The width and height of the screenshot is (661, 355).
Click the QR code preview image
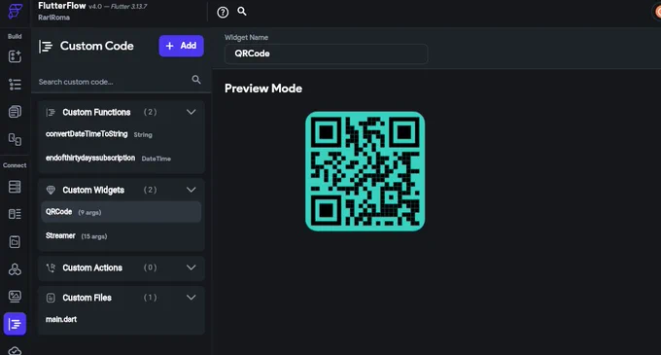coord(365,171)
